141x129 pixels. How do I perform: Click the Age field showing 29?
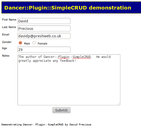coord(44,50)
